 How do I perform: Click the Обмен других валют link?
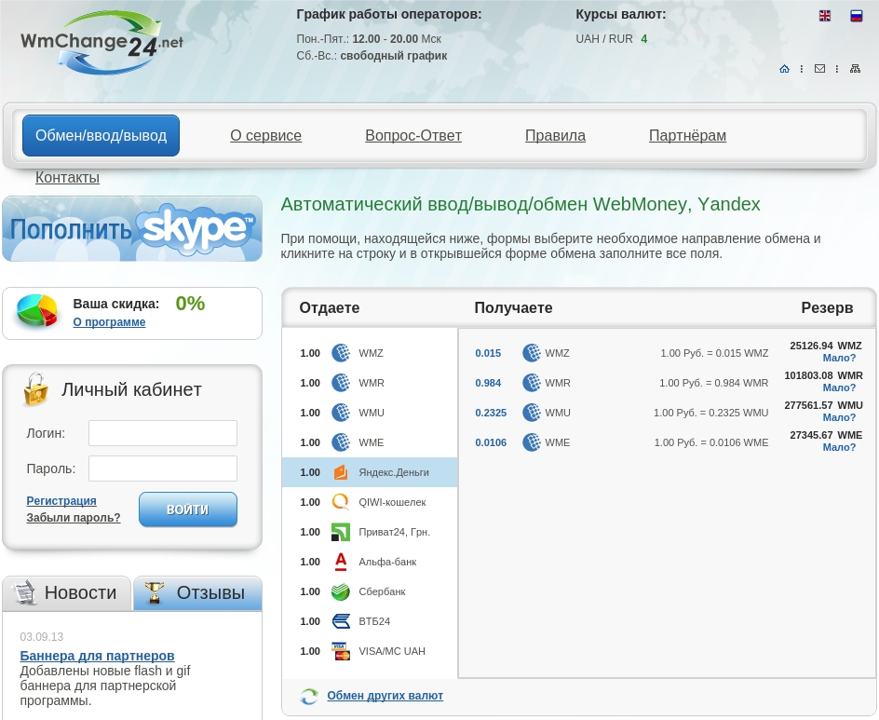385,696
